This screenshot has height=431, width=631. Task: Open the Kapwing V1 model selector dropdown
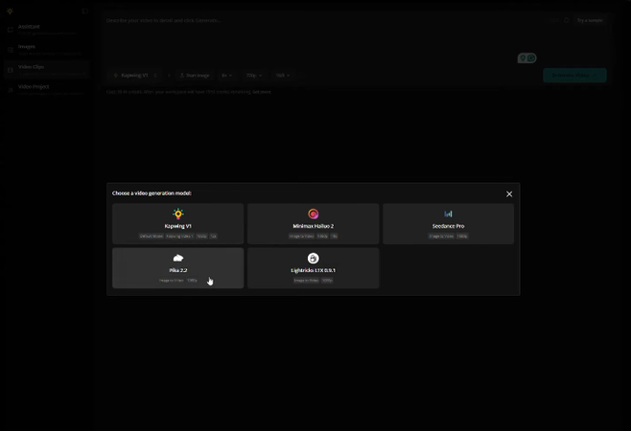(x=134, y=75)
